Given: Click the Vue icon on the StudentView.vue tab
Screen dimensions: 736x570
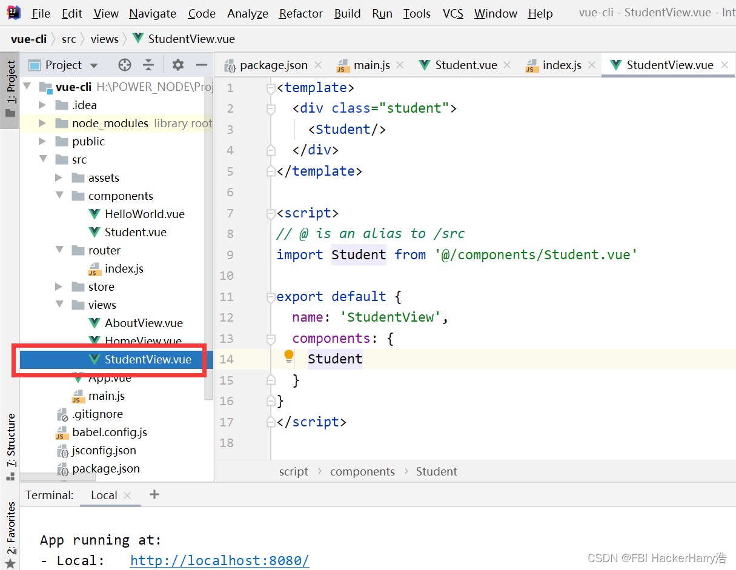Looking at the screenshot, I should pyautogui.click(x=617, y=65).
